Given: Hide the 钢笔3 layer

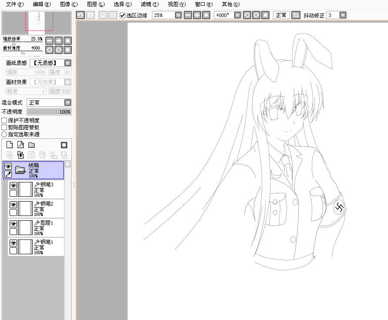Looking at the screenshot, I should click(x=13, y=185).
